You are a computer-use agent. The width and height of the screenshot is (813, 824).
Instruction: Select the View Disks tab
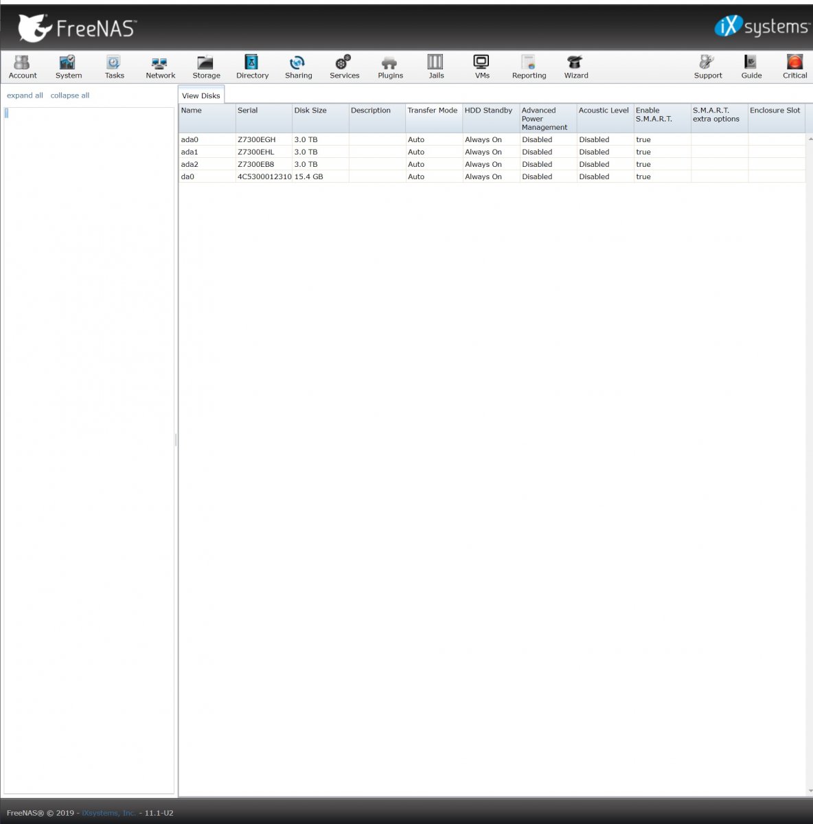point(201,95)
